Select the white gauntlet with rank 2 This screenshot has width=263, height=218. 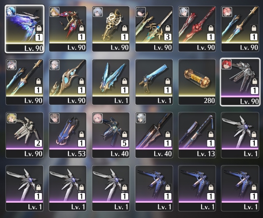coord(25,135)
